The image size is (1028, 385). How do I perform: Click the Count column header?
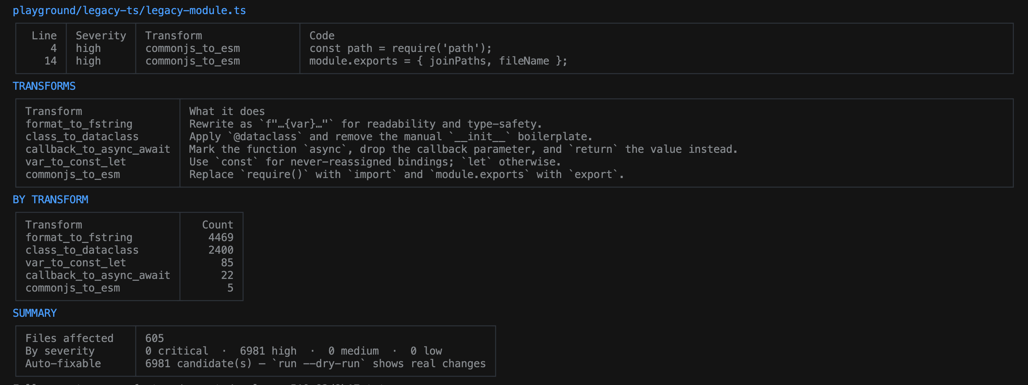coord(218,225)
